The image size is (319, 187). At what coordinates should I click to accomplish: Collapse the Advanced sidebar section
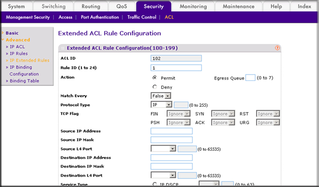(x=18, y=40)
